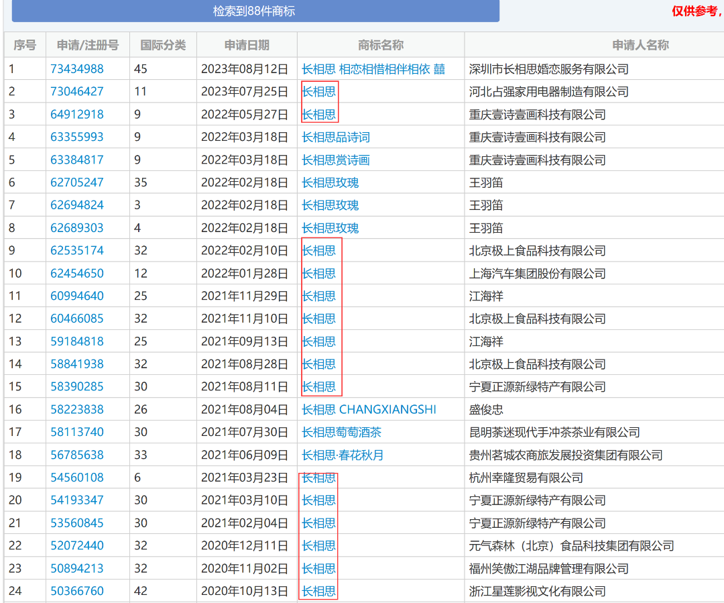
Task: Open trademark 长相思品诗词
Action: tap(336, 137)
